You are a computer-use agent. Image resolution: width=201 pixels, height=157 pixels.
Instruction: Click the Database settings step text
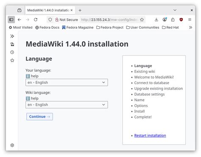point(149,94)
